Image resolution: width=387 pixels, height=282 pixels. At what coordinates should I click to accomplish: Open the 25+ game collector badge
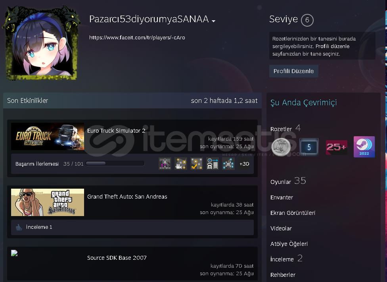click(x=336, y=147)
